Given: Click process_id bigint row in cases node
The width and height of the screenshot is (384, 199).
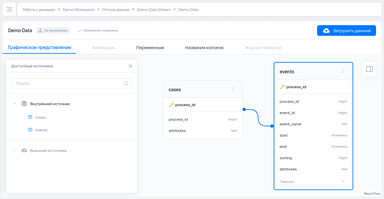Looking at the screenshot, I should [x=203, y=119].
